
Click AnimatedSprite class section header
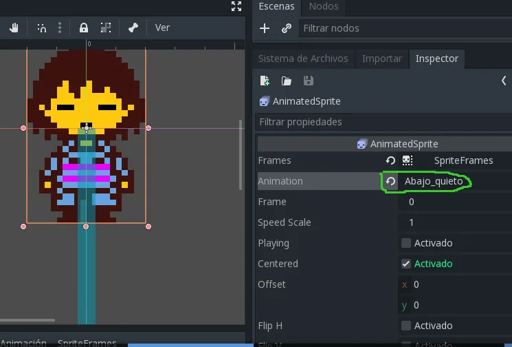click(x=385, y=144)
